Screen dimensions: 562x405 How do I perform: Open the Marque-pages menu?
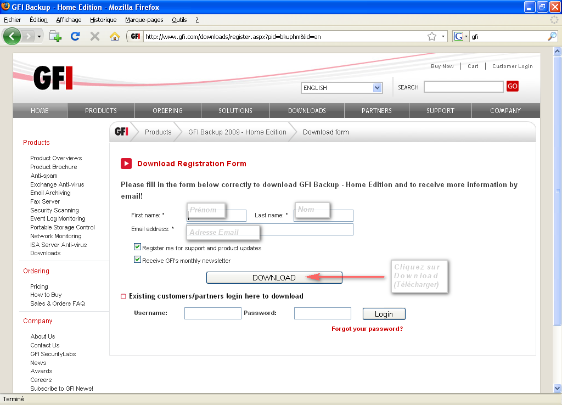144,20
